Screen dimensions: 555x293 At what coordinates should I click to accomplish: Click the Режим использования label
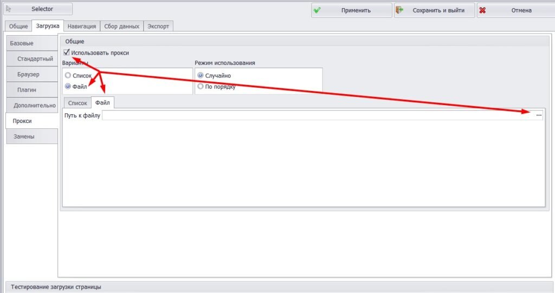(x=225, y=63)
